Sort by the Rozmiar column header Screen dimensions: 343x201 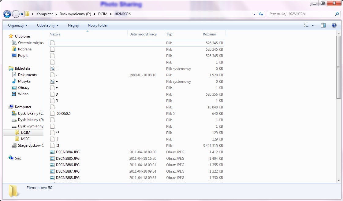click(x=213, y=34)
